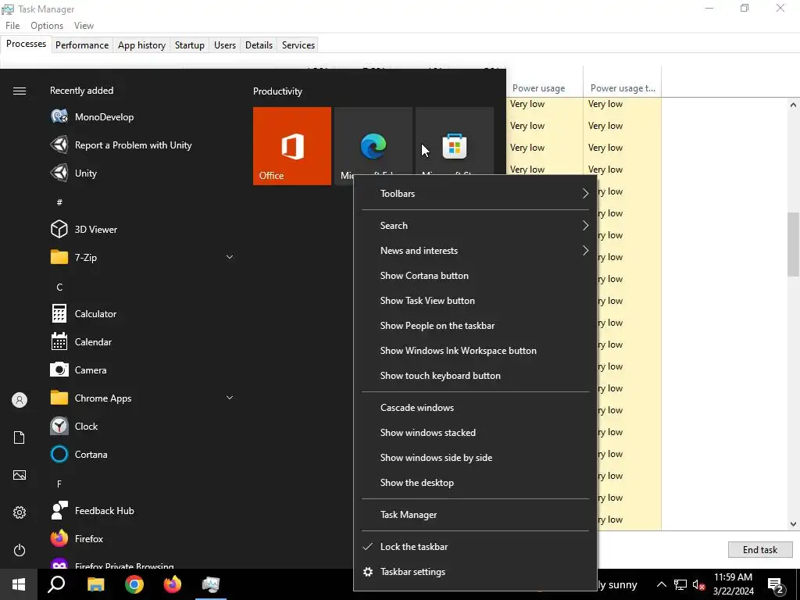Launch the Camera app
Screen dimensions: 800x600
point(143,370)
